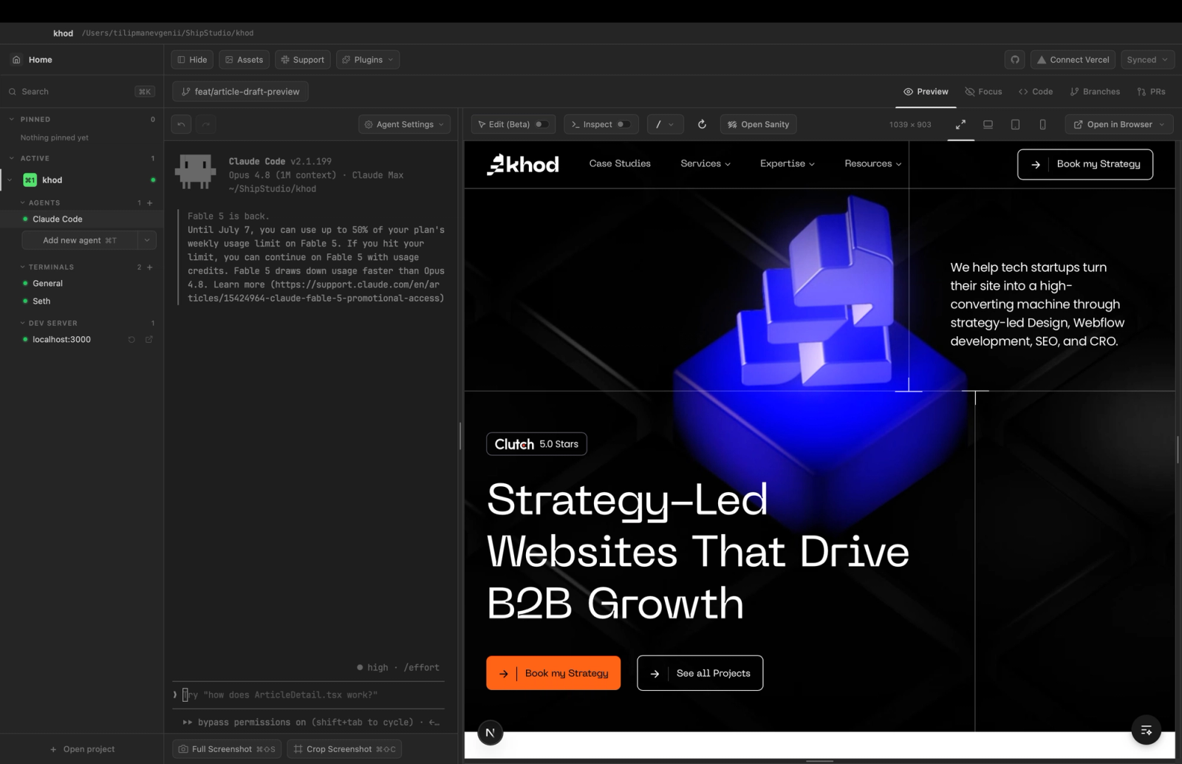Switch to the Code tab
The width and height of the screenshot is (1182, 764).
[1036, 92]
